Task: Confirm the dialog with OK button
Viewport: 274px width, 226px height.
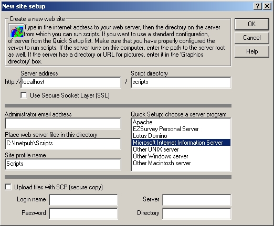Action: tap(252, 24)
